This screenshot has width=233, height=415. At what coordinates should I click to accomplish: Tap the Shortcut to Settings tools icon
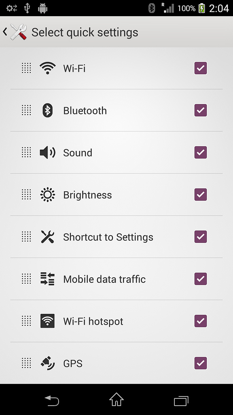48,237
